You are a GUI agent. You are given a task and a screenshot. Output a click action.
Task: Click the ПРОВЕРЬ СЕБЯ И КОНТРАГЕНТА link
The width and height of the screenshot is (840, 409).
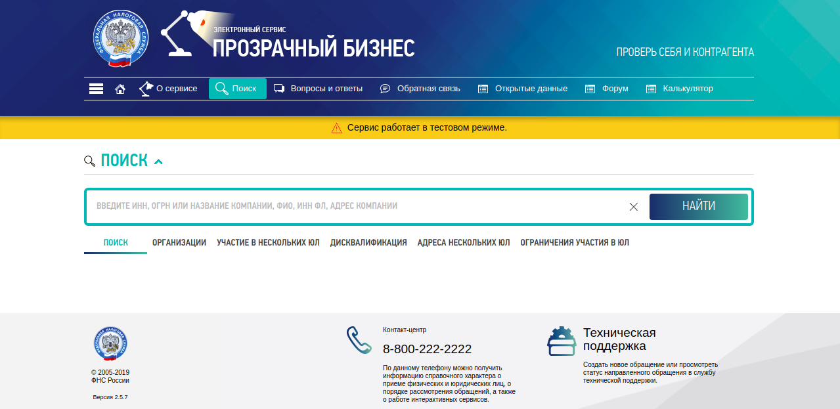pyautogui.click(x=685, y=51)
